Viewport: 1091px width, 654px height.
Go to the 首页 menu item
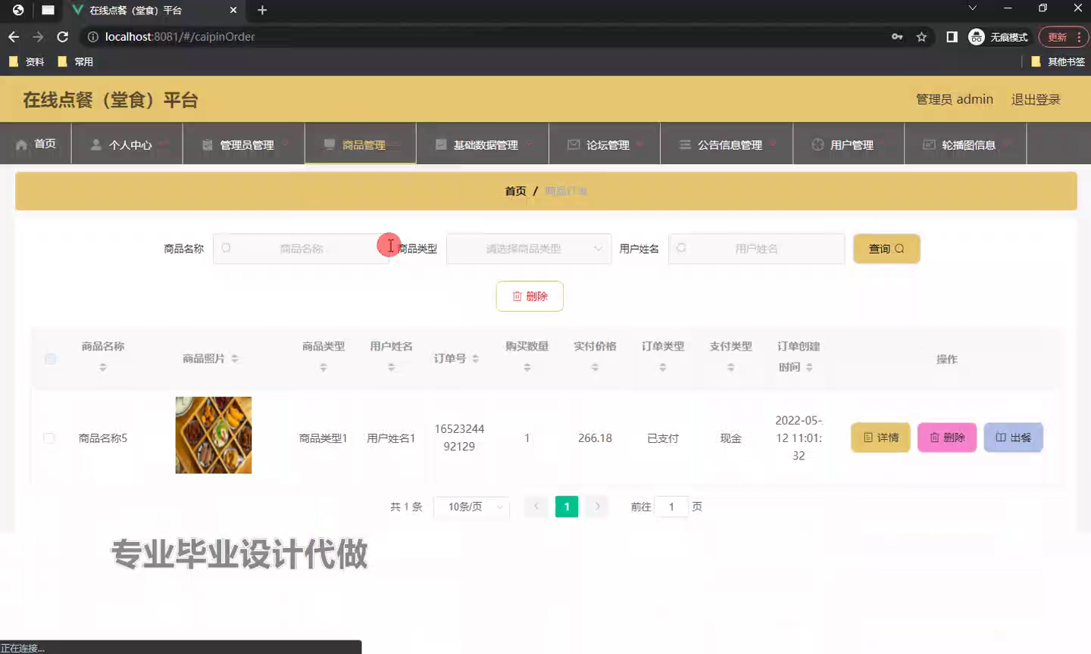(36, 144)
